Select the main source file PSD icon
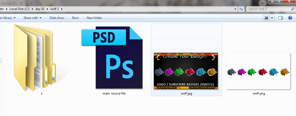The width and height of the screenshot is (296, 116). point(112,57)
